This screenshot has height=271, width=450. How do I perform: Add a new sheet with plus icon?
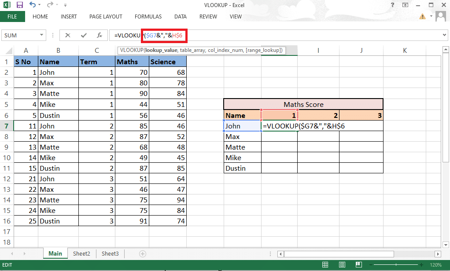[142, 254]
